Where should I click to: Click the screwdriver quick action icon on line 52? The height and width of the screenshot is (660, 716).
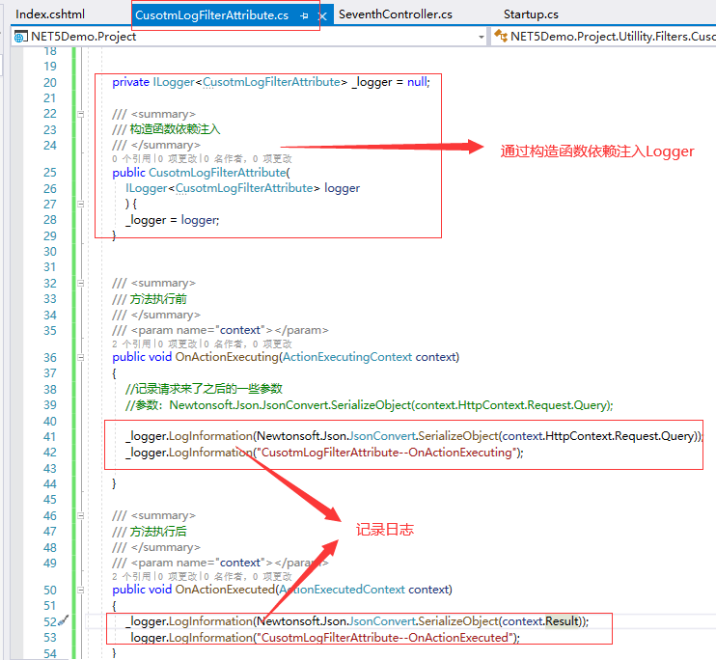[64, 620]
